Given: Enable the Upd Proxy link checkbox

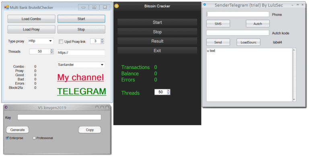Looking at the screenshot, I should pos(61,41).
